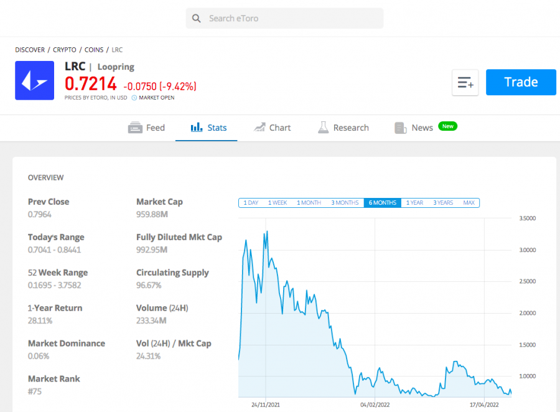
Task: Go to CRYPTO breadcrumb
Action: [65, 50]
